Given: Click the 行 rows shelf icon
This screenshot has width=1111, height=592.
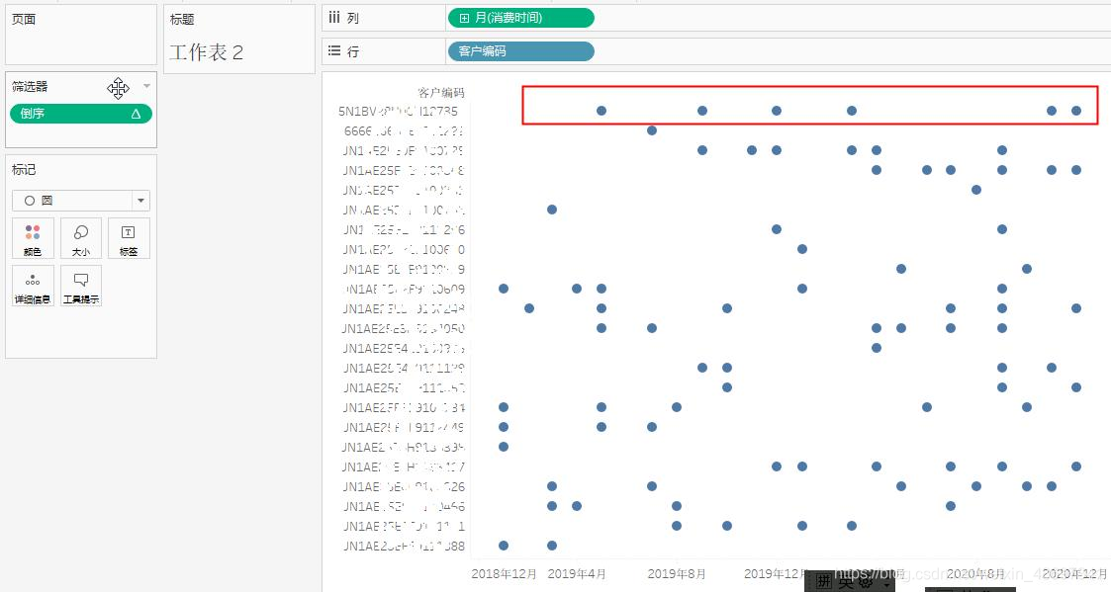Looking at the screenshot, I should tap(334, 51).
